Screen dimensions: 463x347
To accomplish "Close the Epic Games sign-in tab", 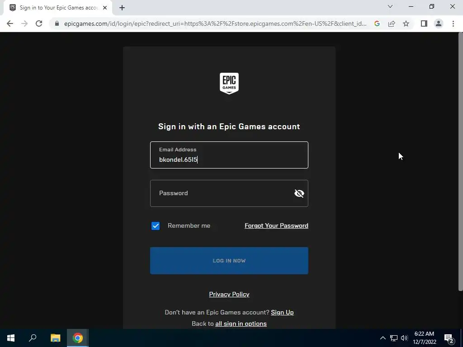I will pyautogui.click(x=105, y=8).
